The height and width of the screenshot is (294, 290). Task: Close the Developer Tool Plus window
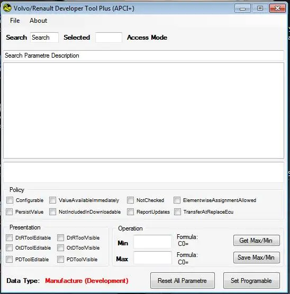(x=277, y=8)
